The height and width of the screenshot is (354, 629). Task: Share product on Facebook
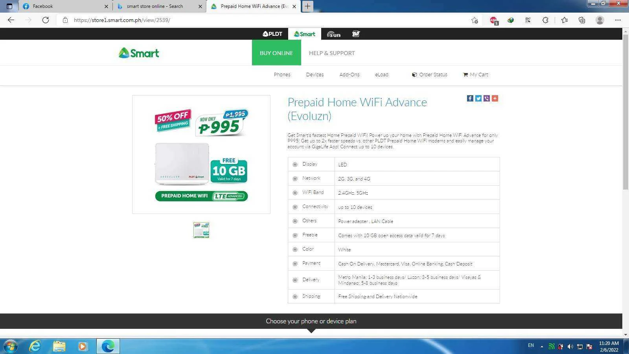pyautogui.click(x=470, y=98)
